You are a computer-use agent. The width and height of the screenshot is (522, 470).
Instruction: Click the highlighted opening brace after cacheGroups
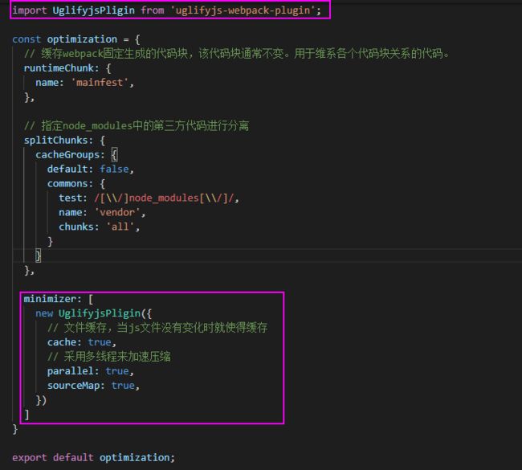[114, 154]
